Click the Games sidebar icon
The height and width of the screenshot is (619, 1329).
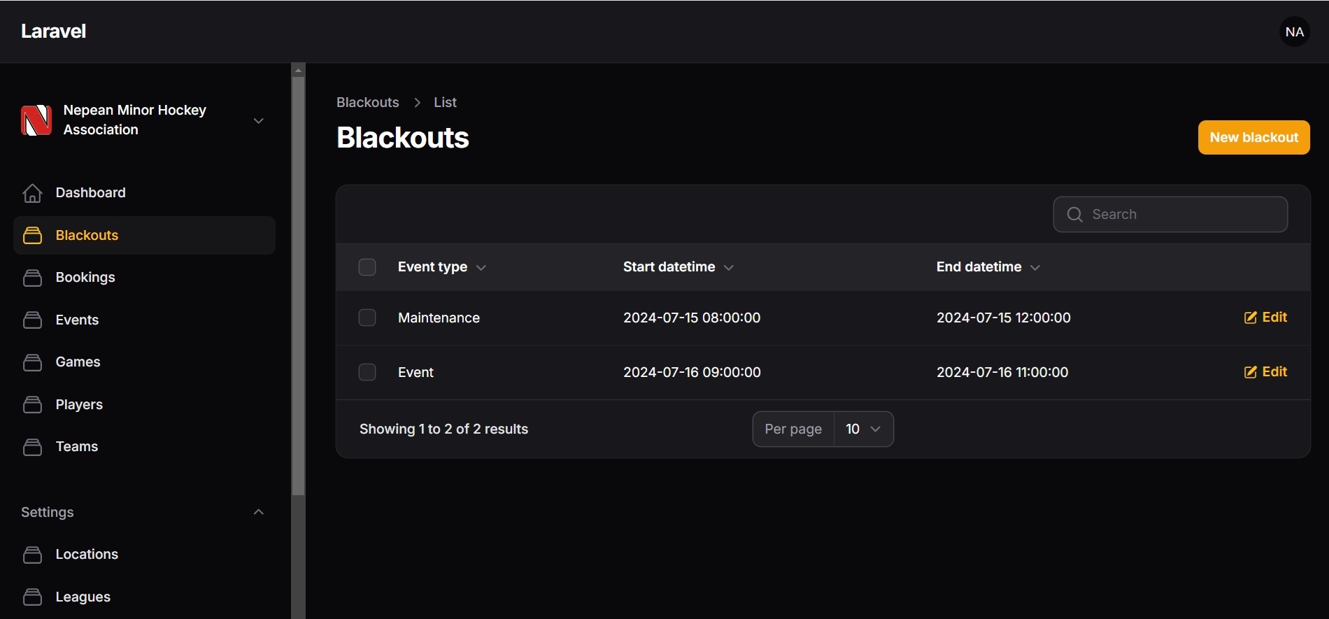[x=32, y=362]
